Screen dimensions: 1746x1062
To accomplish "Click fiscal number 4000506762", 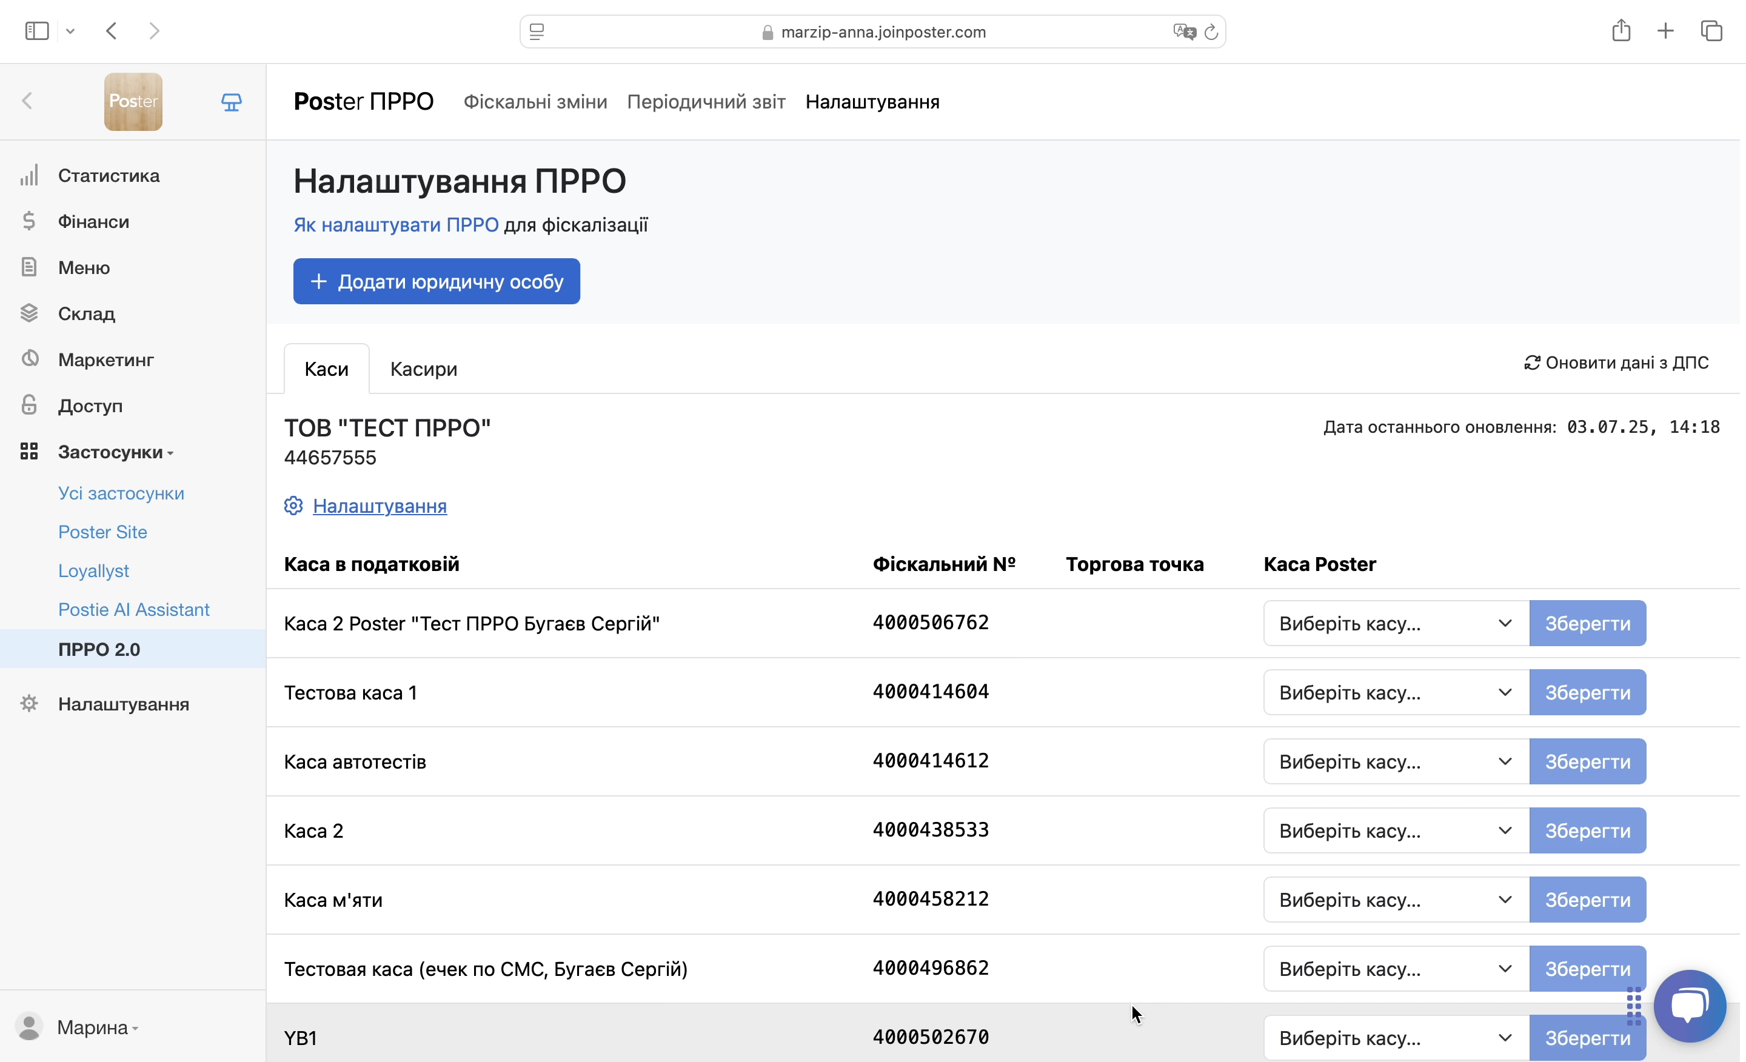I will point(931,622).
